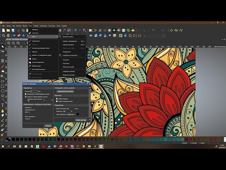The image size is (226, 170).
Task: Click the '?' help button on the right dialog
Action: (x=88, y=84)
